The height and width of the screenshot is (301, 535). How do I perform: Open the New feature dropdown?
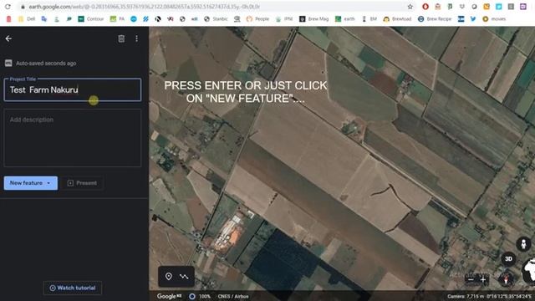coord(31,183)
